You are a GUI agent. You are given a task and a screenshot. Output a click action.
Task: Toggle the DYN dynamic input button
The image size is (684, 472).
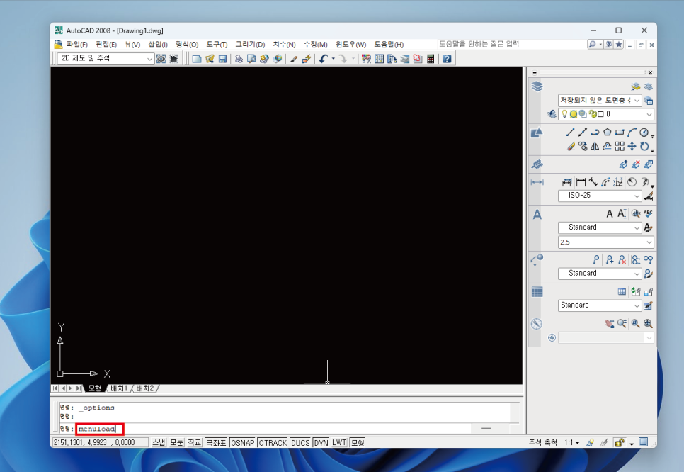tap(321, 442)
